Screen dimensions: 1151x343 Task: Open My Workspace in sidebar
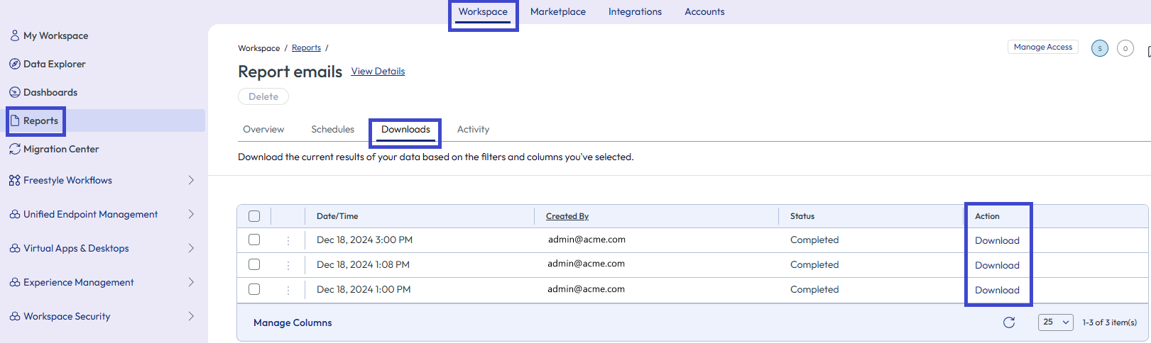[x=55, y=35]
